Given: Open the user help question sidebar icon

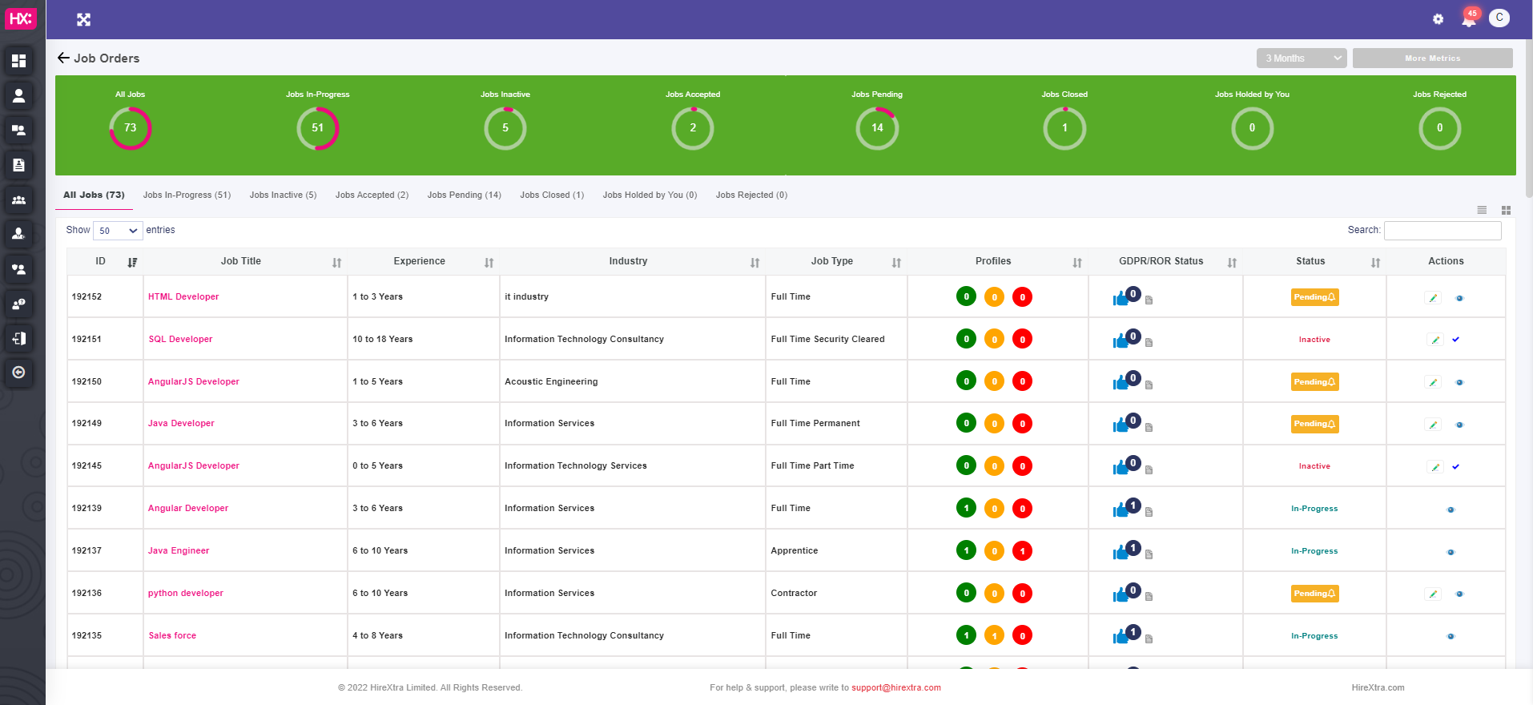Looking at the screenshot, I should tap(18, 304).
